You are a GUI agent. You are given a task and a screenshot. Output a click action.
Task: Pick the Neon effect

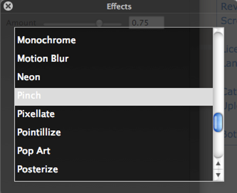(114, 77)
